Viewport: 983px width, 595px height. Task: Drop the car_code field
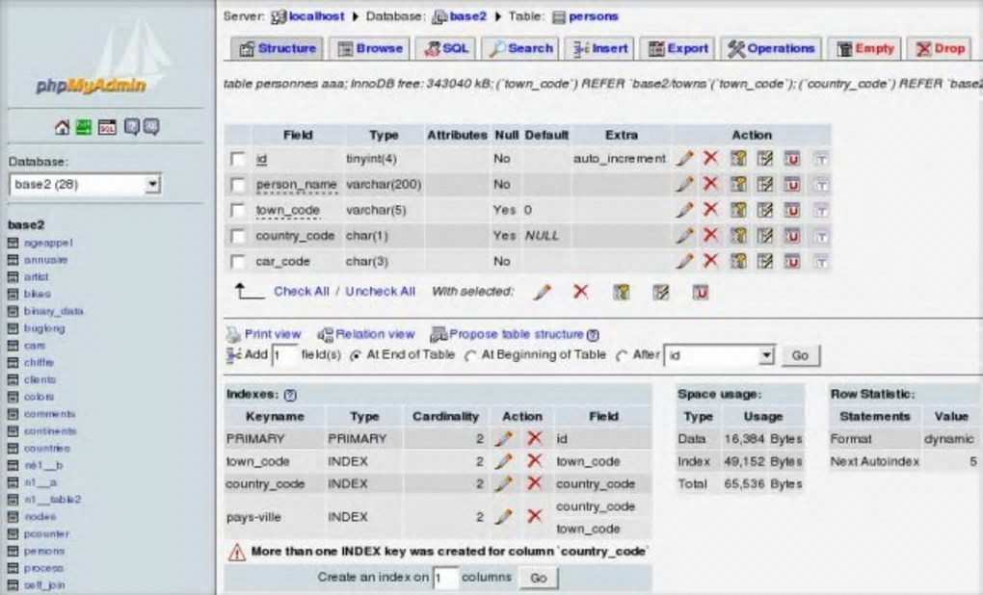710,261
